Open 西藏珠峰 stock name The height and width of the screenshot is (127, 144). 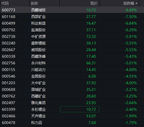click(x=38, y=56)
